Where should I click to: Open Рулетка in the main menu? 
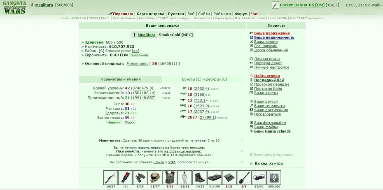coord(176,14)
